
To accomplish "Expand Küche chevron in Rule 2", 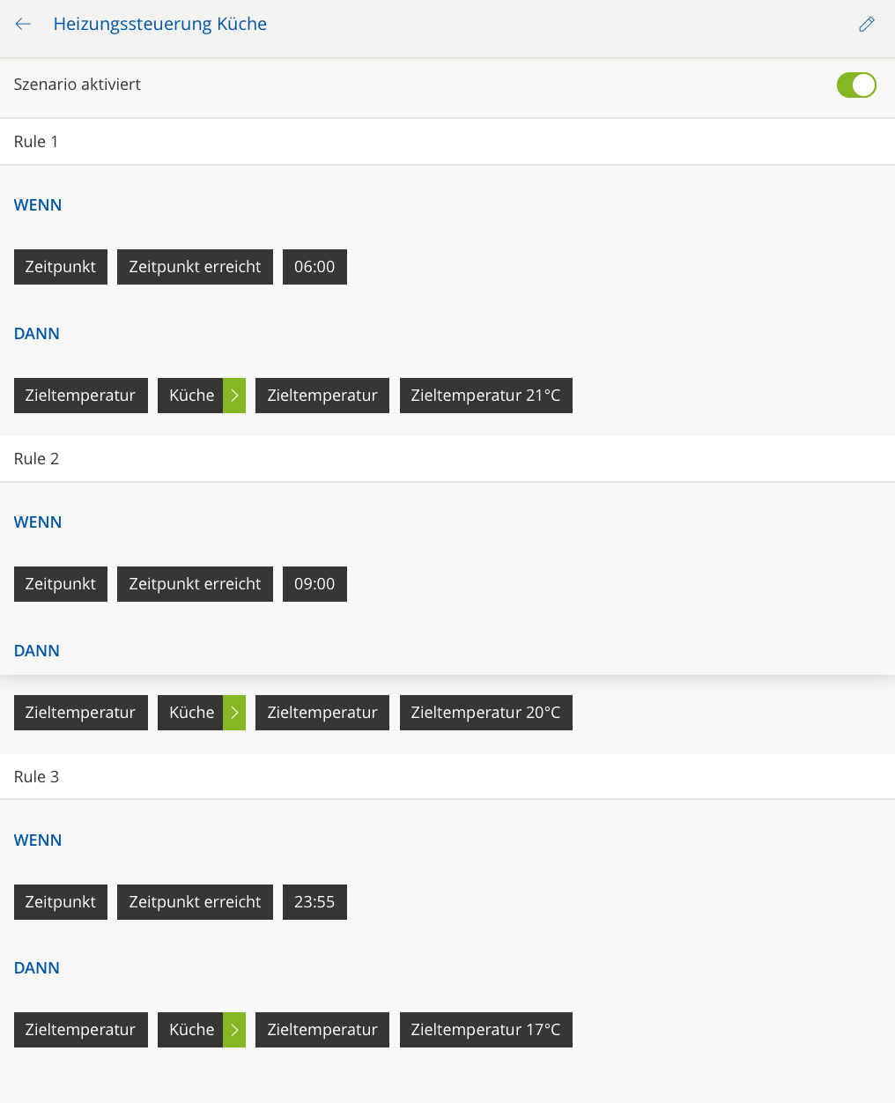I will (x=234, y=713).
